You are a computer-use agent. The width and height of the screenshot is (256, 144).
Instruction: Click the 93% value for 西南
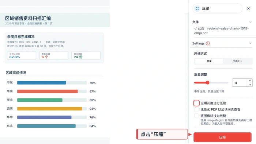[x=93, y=109]
